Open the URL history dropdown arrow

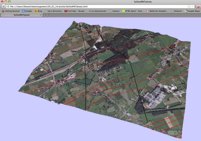pos(193,6)
